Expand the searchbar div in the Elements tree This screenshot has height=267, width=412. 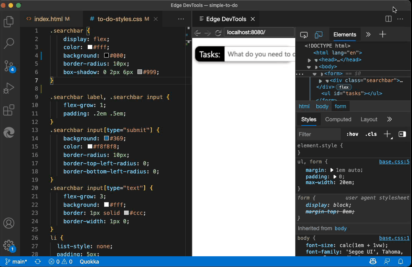(x=320, y=80)
